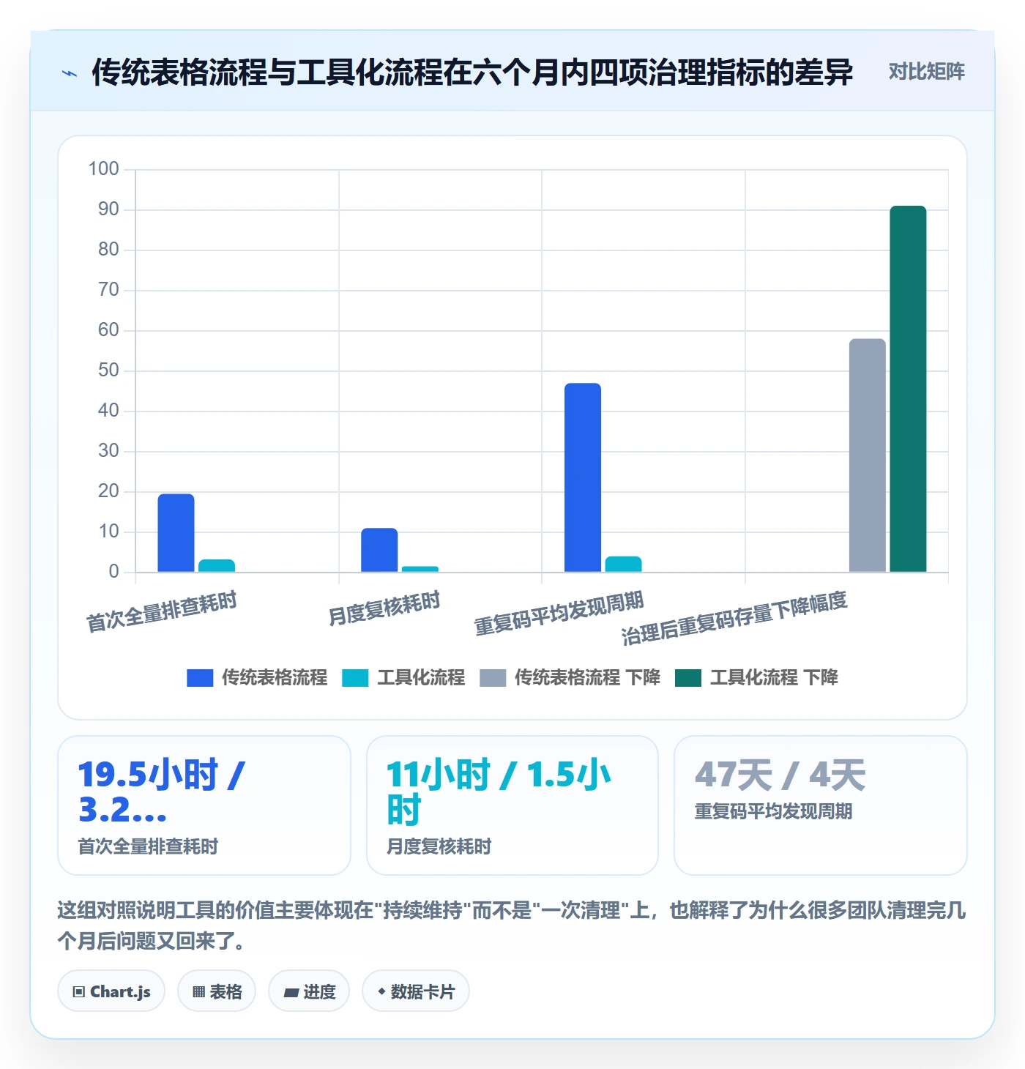The image size is (1025, 1069).
Task: Open the 47天 / 4天 stat value
Action: [780, 775]
